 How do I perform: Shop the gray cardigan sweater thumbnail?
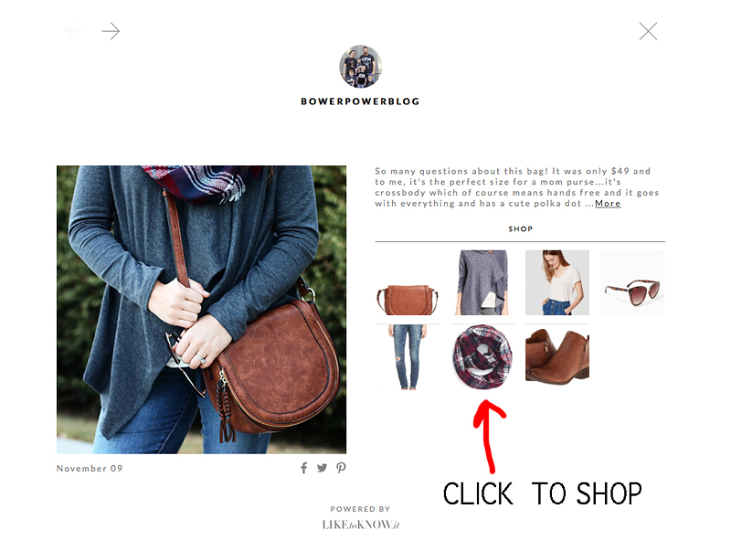click(x=482, y=283)
